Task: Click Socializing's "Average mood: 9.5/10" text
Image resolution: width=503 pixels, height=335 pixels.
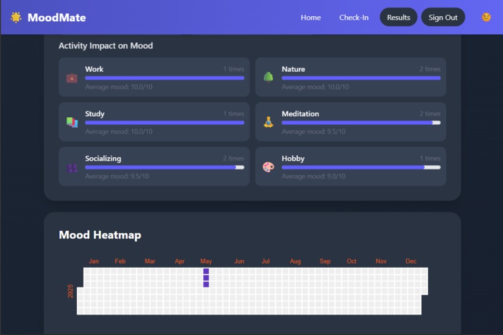Action: point(117,176)
